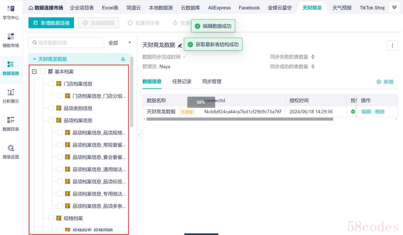Switch to the 任务记录 tab
Viewport: 403px width, 235px height.
(182, 81)
